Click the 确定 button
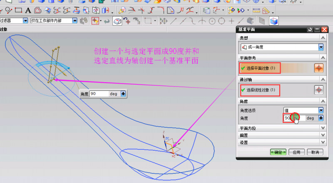This screenshot has width=333, height=183. point(278,152)
